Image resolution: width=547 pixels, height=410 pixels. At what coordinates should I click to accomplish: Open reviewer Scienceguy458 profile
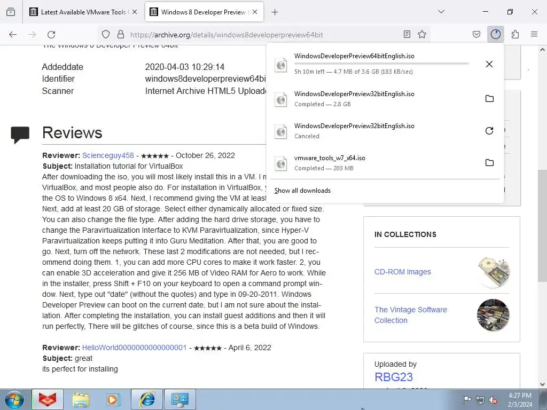tap(108, 155)
